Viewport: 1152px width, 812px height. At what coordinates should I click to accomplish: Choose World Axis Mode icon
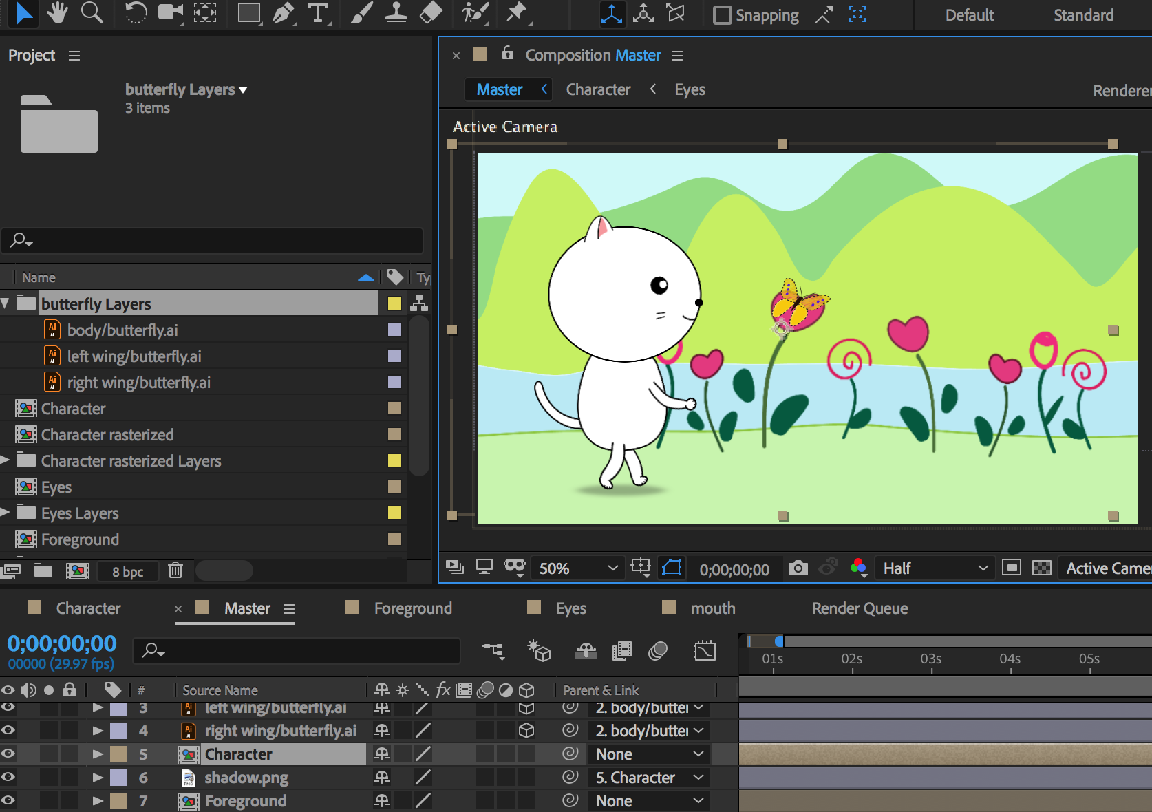coord(643,13)
